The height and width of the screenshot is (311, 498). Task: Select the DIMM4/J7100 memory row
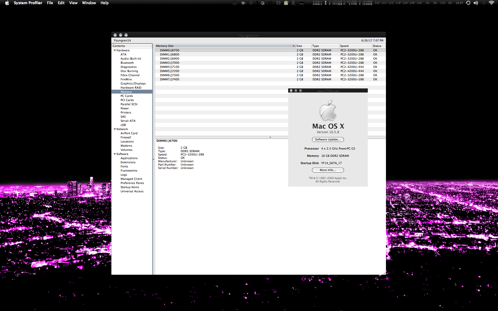point(170,67)
